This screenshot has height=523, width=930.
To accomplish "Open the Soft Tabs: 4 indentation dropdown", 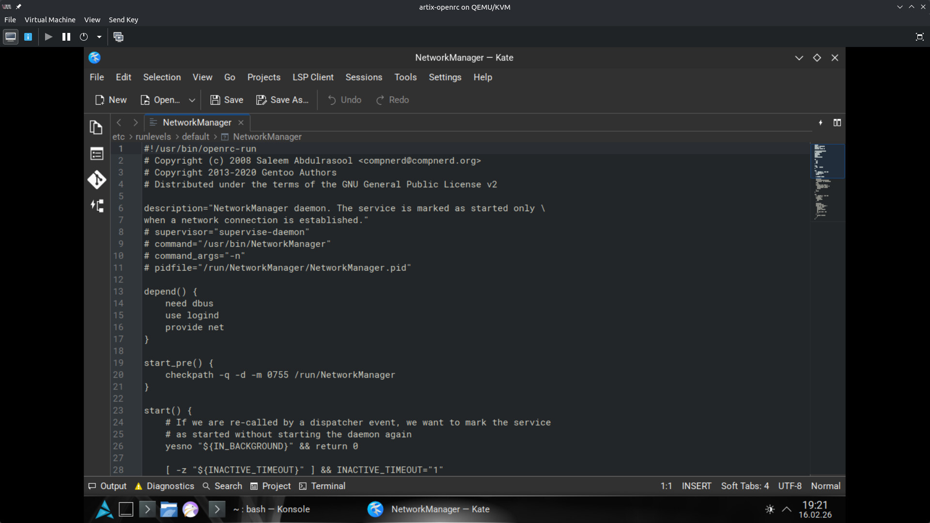I will tap(744, 486).
